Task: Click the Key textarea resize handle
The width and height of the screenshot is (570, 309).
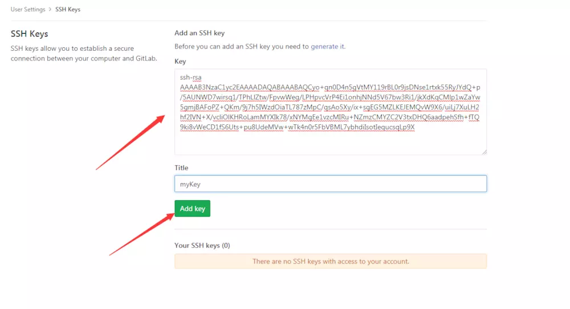Action: coord(484,152)
